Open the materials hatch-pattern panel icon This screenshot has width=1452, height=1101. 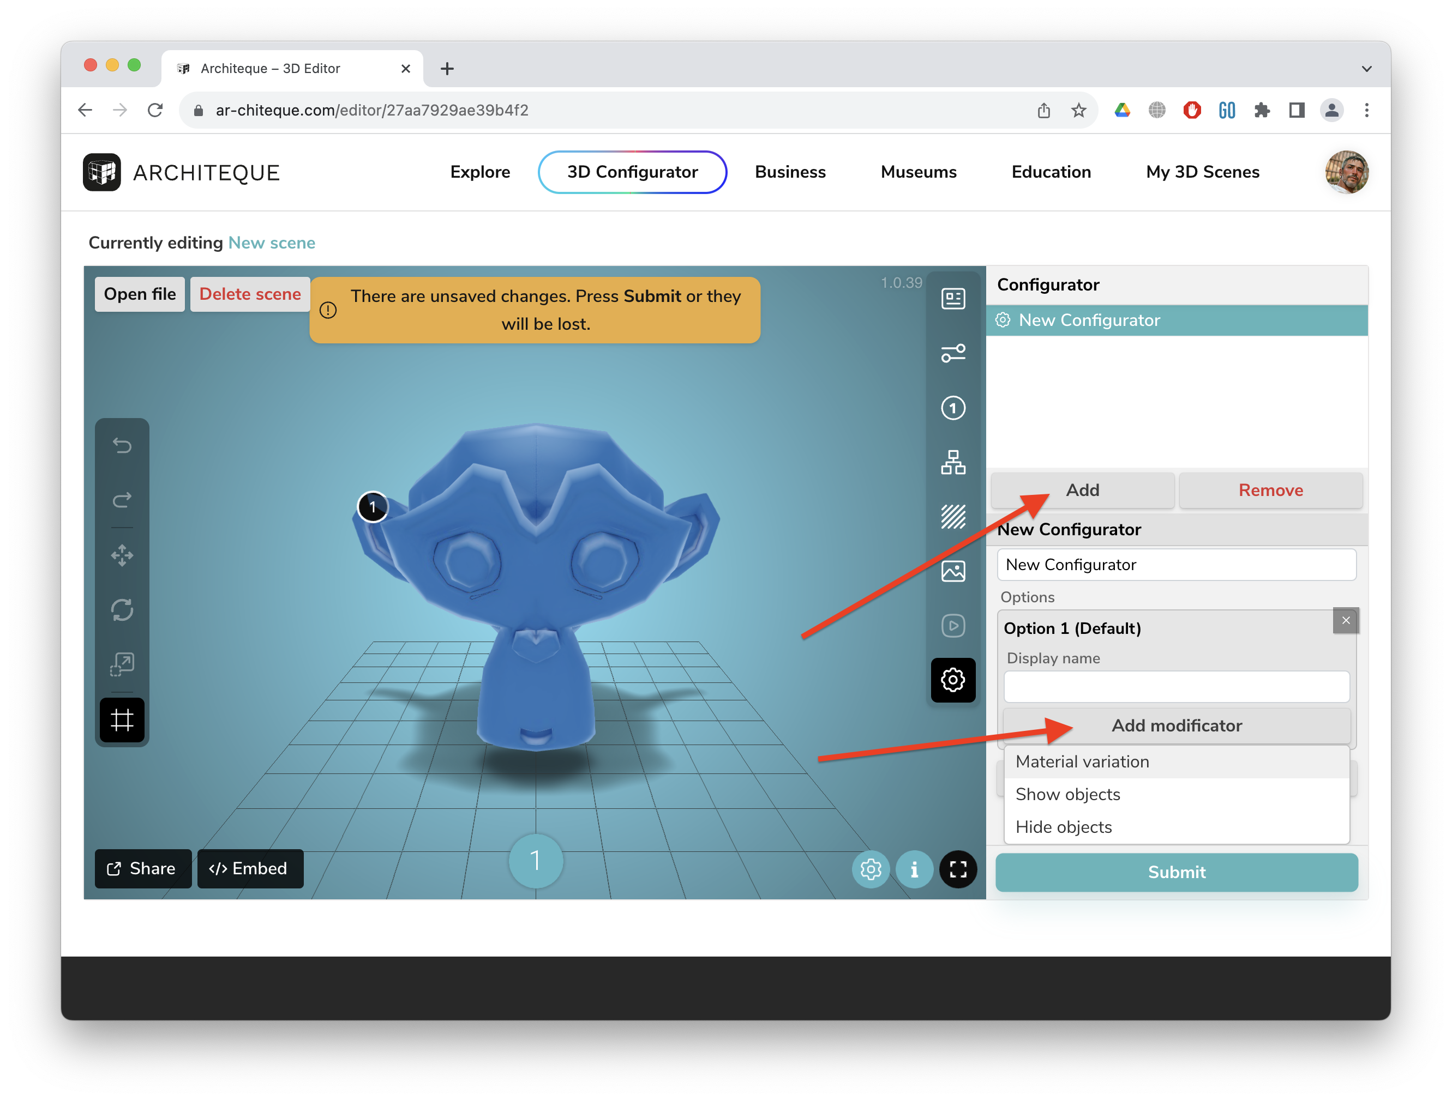tap(952, 517)
